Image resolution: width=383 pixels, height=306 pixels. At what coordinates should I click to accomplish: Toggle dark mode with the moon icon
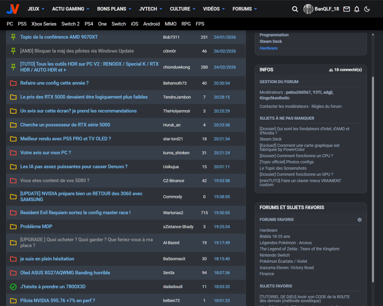pos(367,9)
